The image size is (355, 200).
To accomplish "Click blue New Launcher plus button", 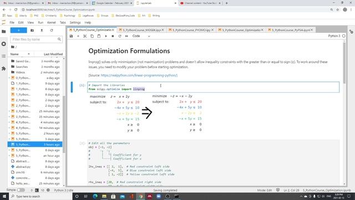I will pyautogui.click(x=18, y=30).
